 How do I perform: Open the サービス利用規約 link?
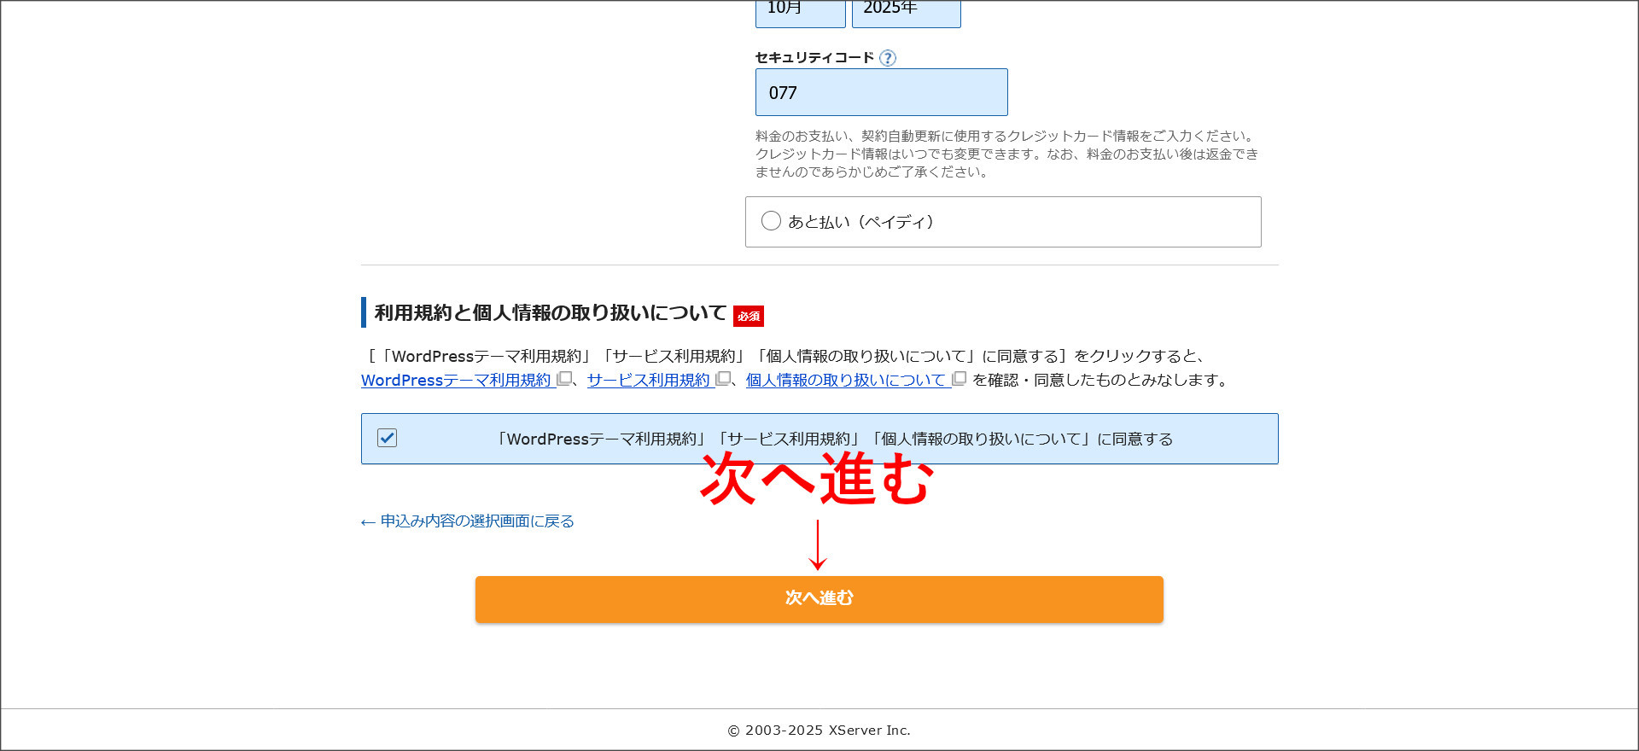click(x=649, y=380)
